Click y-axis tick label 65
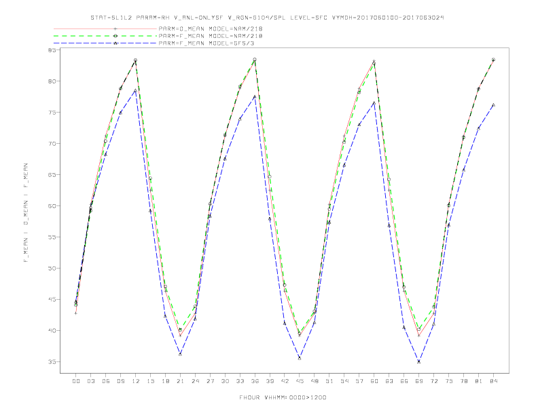 coord(52,175)
